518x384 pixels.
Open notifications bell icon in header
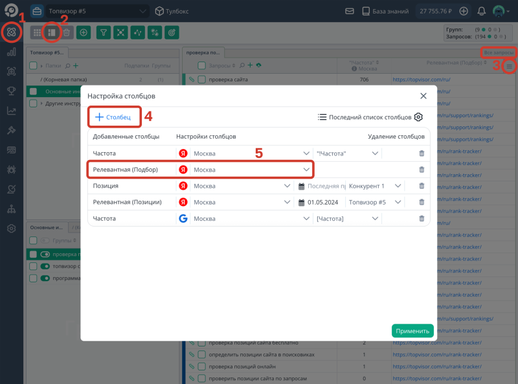pos(481,11)
